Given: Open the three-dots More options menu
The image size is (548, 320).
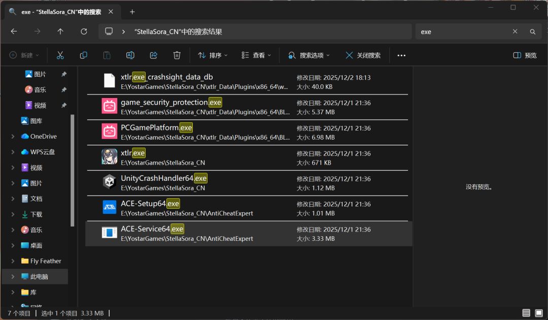Looking at the screenshot, I should 401,55.
